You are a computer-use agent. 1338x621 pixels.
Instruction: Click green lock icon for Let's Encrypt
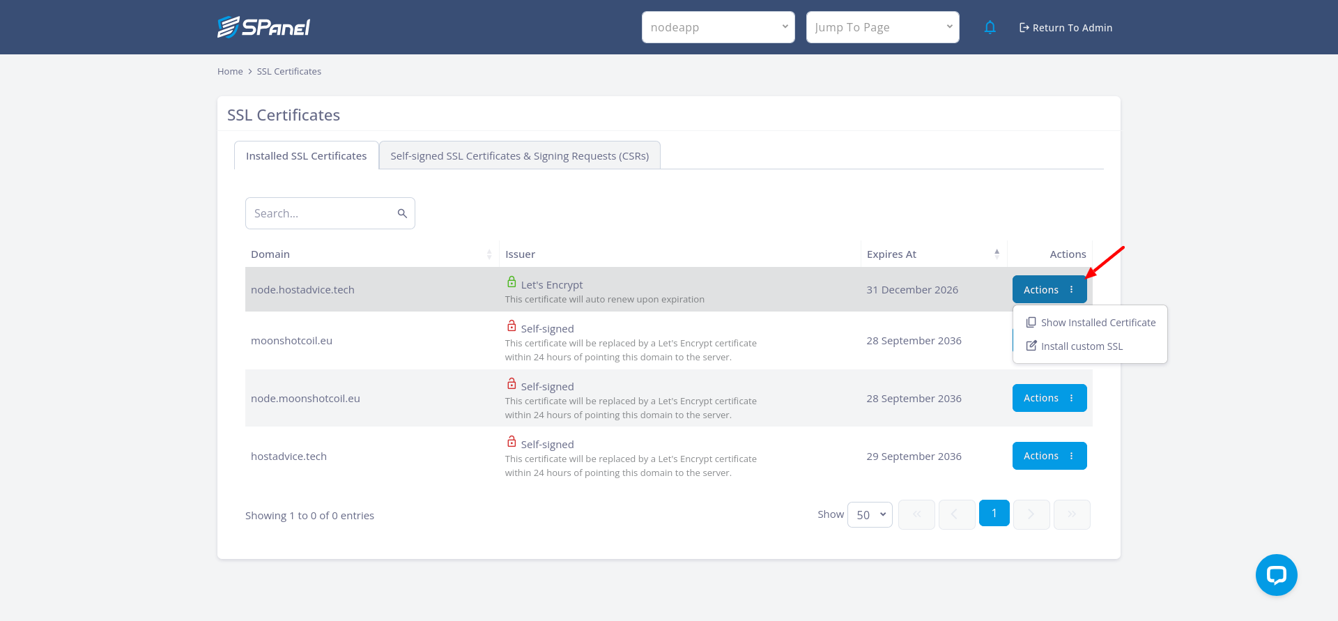click(x=512, y=282)
